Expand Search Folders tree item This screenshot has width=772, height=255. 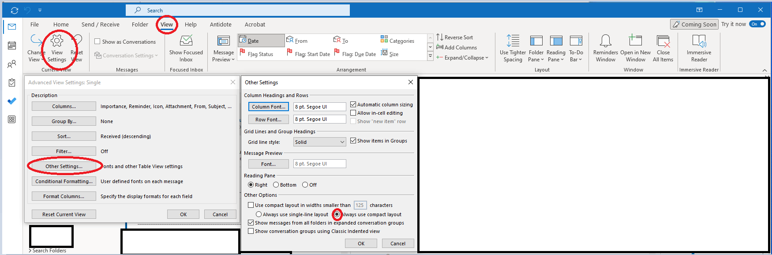click(x=30, y=251)
